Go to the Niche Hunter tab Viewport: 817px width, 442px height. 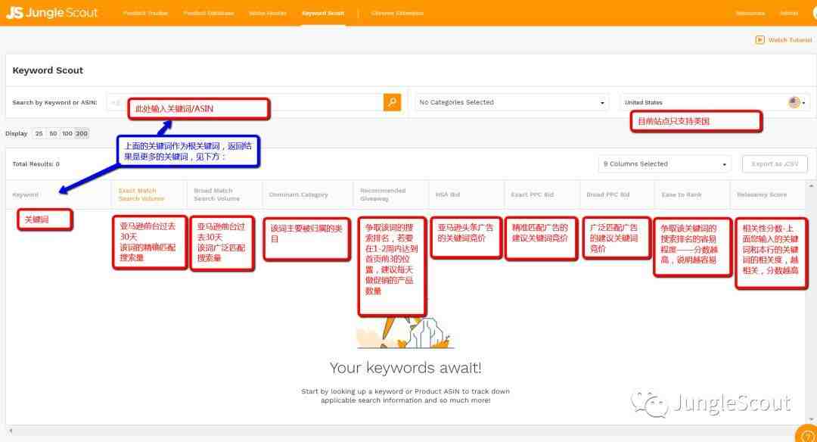pos(268,13)
